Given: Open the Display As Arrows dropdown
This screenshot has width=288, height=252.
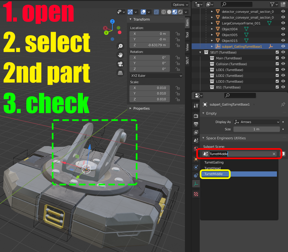Looking at the screenshot, I should click(x=257, y=122).
